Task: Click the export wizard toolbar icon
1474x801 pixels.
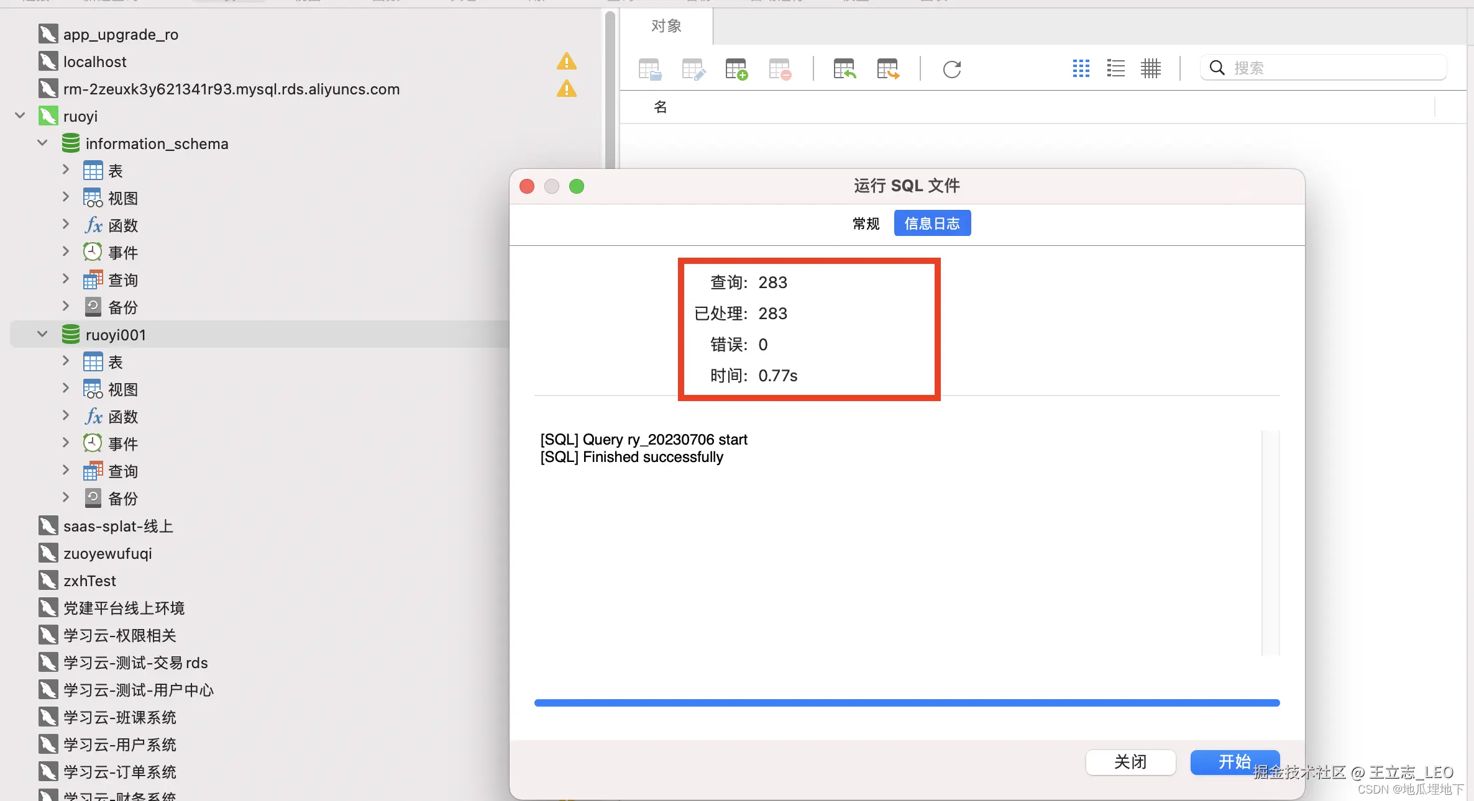Action: (x=887, y=69)
